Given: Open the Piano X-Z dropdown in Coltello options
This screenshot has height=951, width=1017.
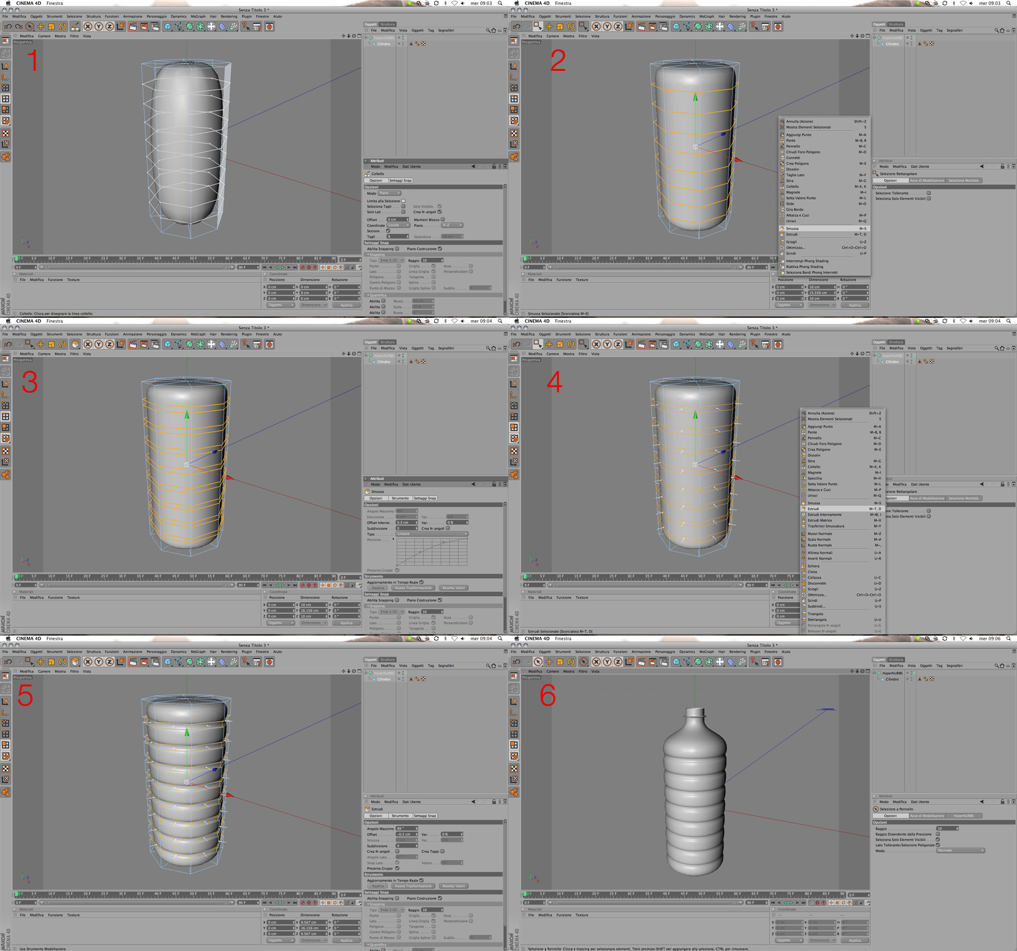Looking at the screenshot, I should [x=452, y=225].
